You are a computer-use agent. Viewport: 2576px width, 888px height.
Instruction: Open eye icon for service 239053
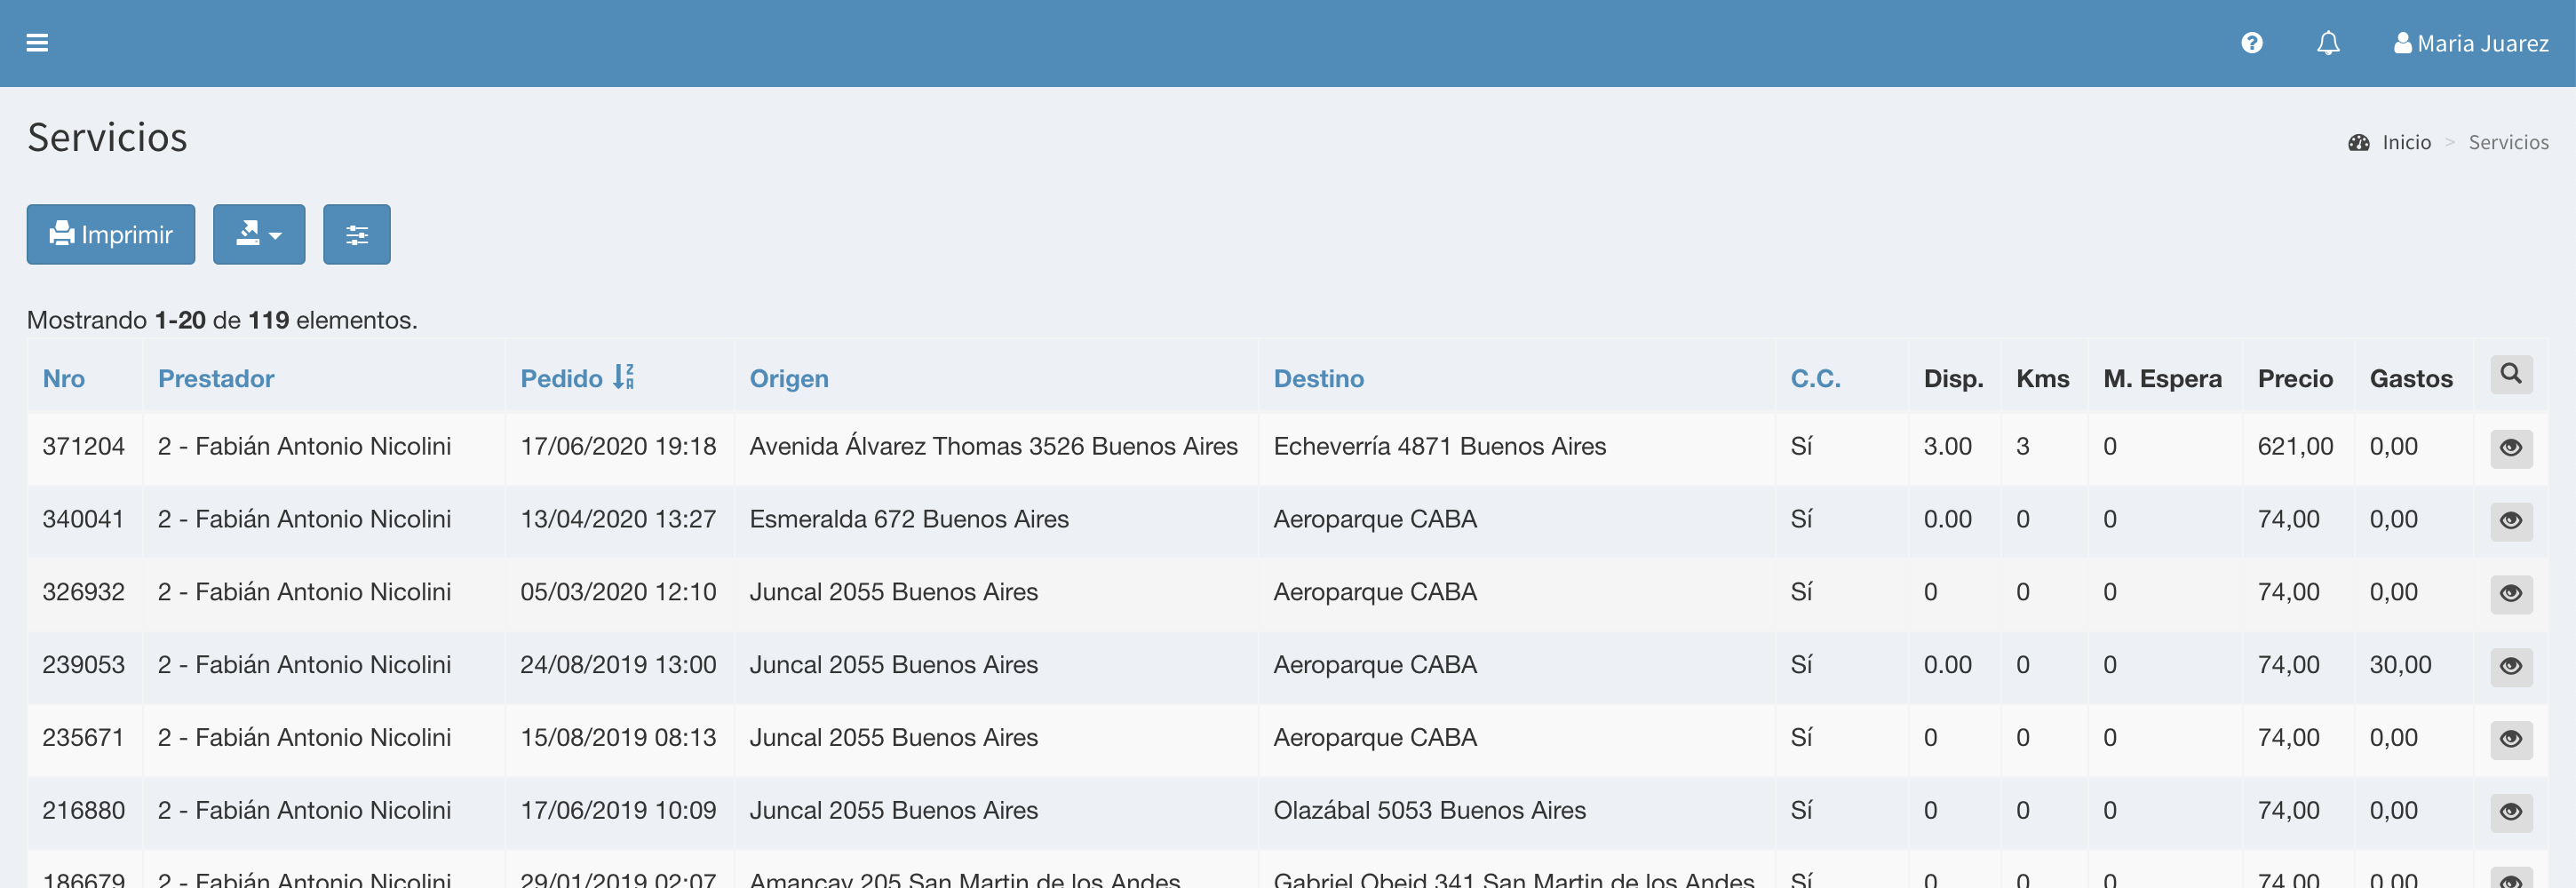[x=2510, y=666]
